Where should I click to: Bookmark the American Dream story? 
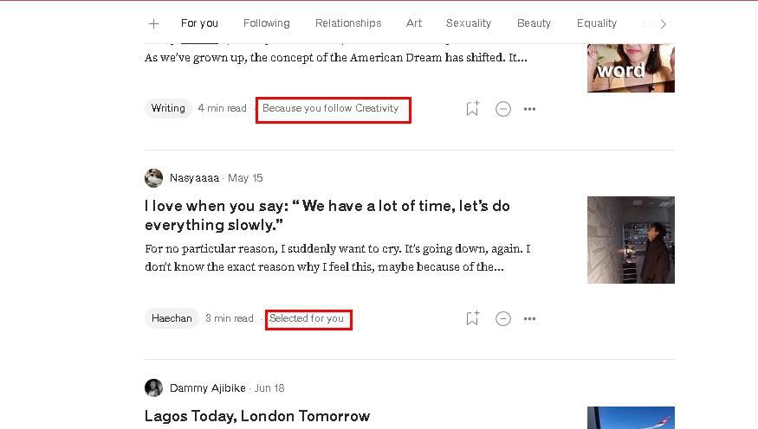(x=472, y=108)
